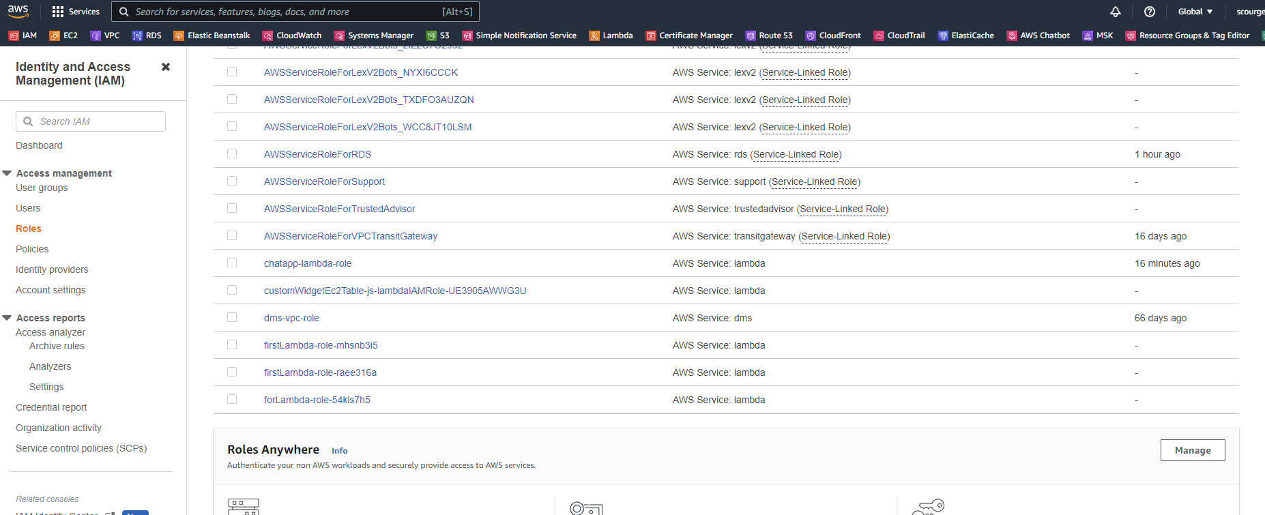The height and width of the screenshot is (515, 1265).
Task: Select the dms-vpc-role checkbox
Action: [232, 317]
